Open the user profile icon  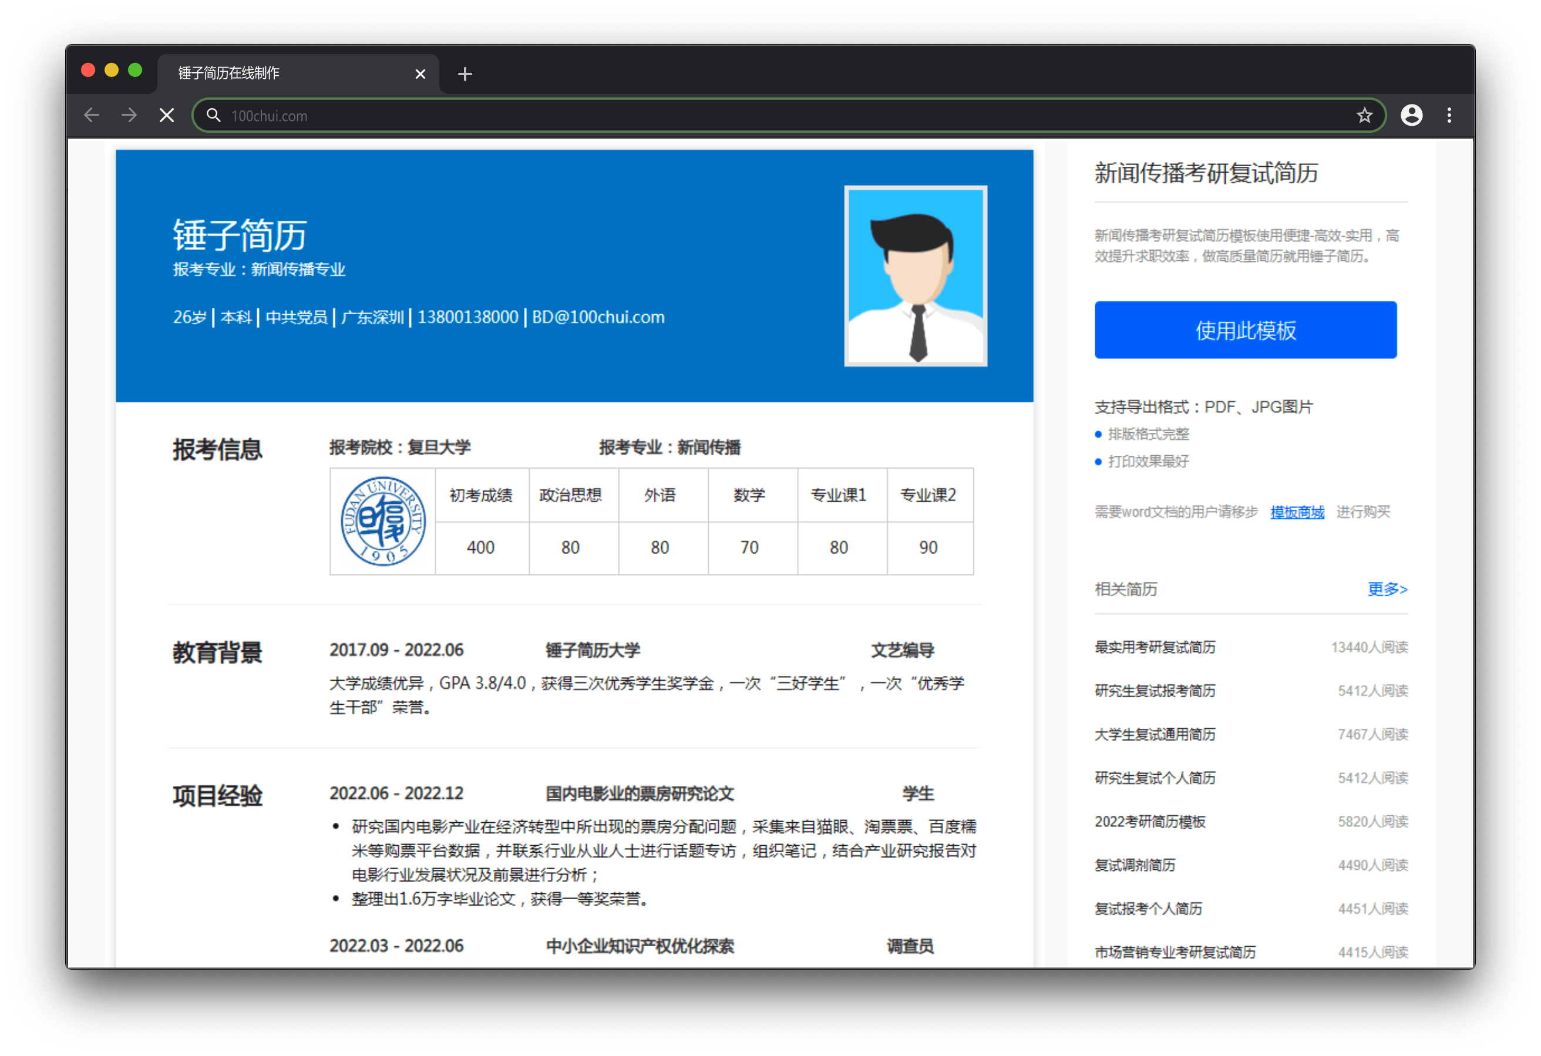click(x=1412, y=116)
